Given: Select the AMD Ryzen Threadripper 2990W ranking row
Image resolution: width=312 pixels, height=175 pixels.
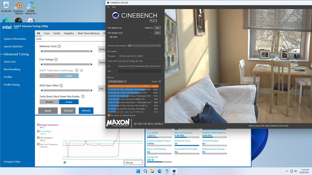Looking at the screenshot, I should click(133, 89).
